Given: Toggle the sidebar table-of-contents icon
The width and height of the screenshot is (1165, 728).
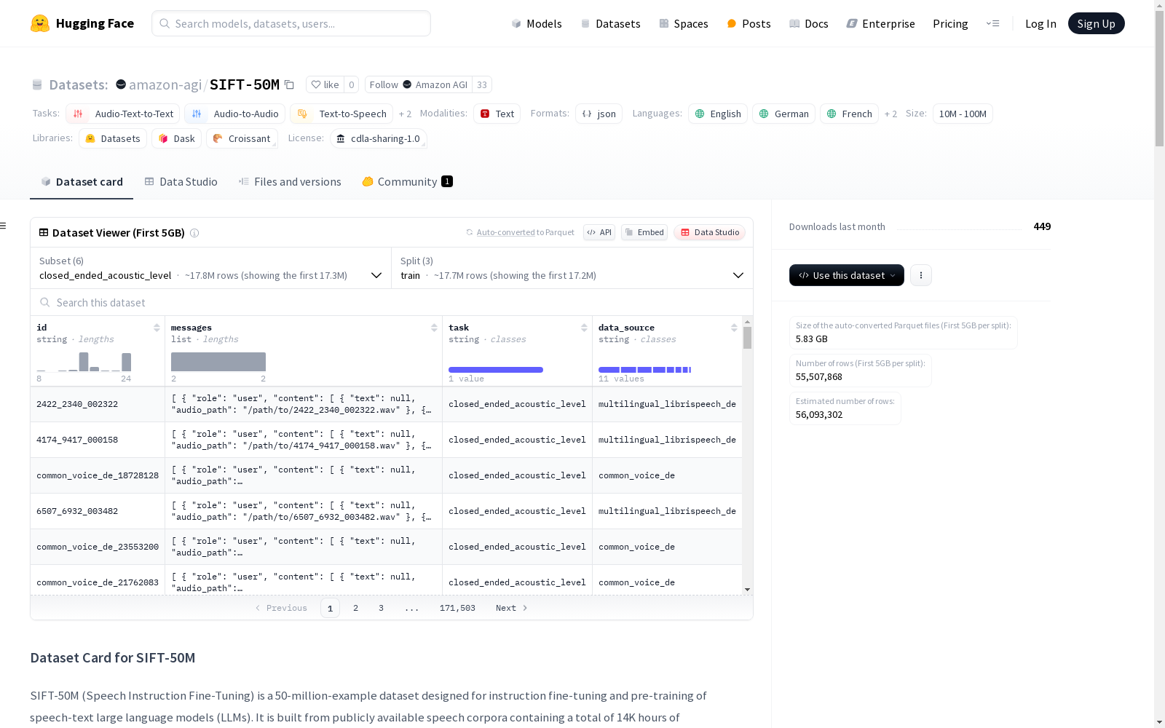Looking at the screenshot, I should tap(3, 226).
